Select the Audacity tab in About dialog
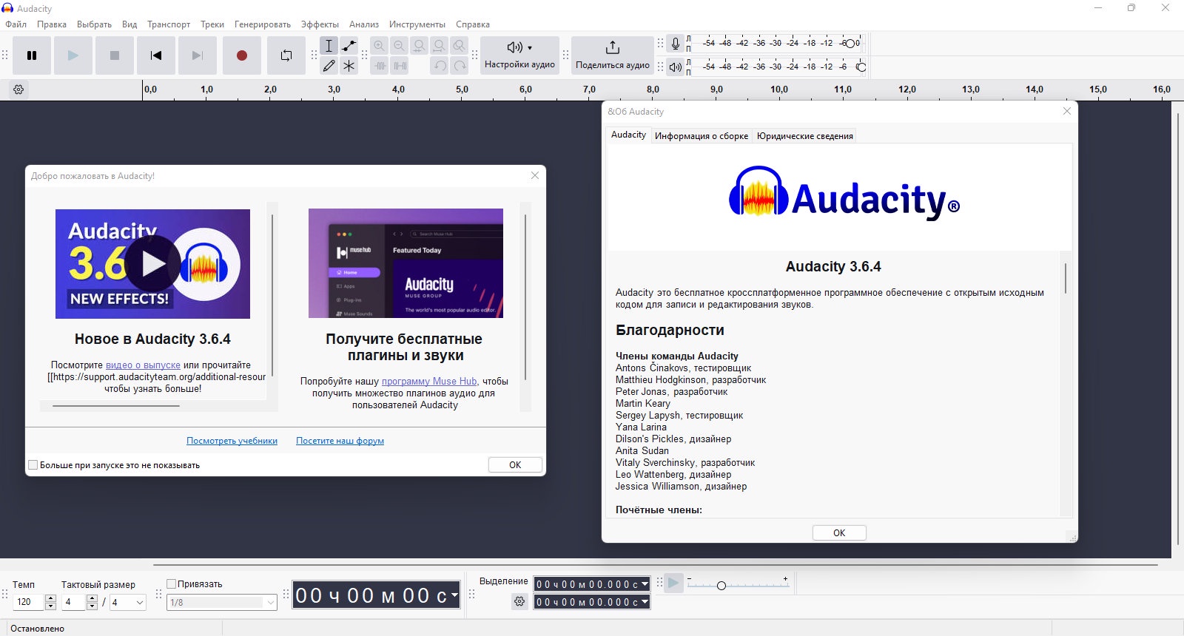The height and width of the screenshot is (636, 1184). point(628,135)
